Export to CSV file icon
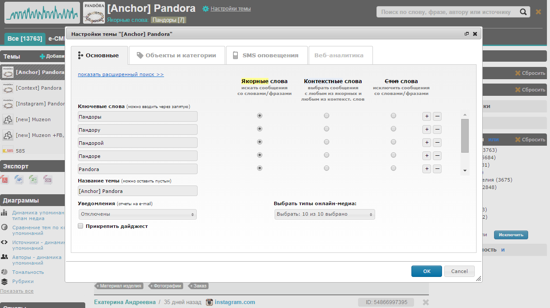This screenshot has height=308, width=550. 48,179
